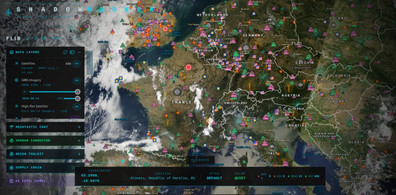The height and width of the screenshot is (195, 396).
Task: Collapse the Data Layers panel
Action: click(x=79, y=52)
